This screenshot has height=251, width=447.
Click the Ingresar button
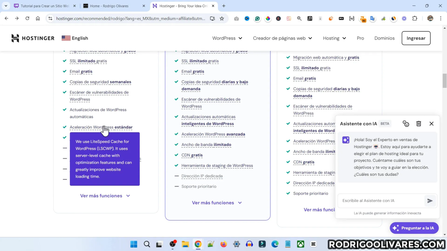(416, 38)
